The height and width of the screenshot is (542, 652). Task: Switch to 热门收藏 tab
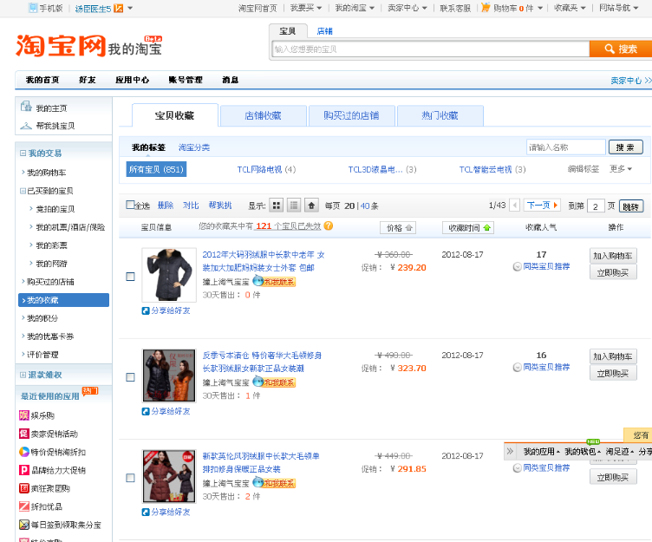[x=440, y=115]
